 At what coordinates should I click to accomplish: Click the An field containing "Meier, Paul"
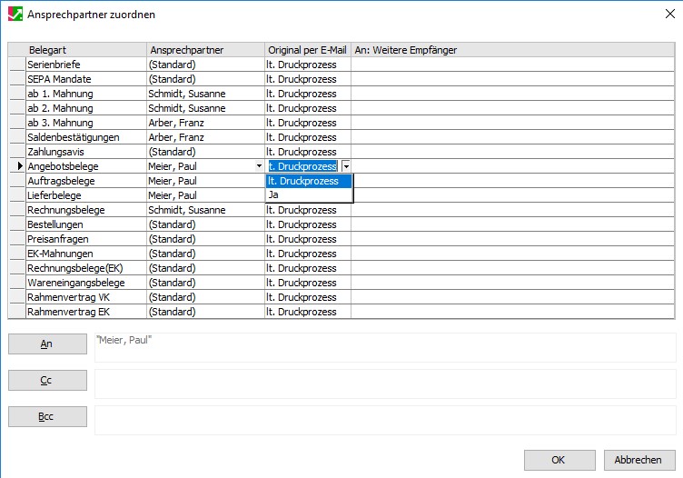385,347
